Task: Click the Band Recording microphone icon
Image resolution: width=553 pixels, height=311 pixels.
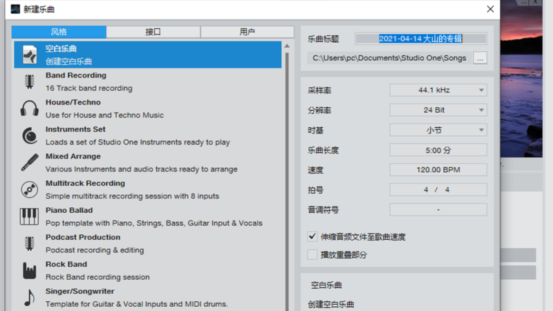Action: click(x=29, y=82)
